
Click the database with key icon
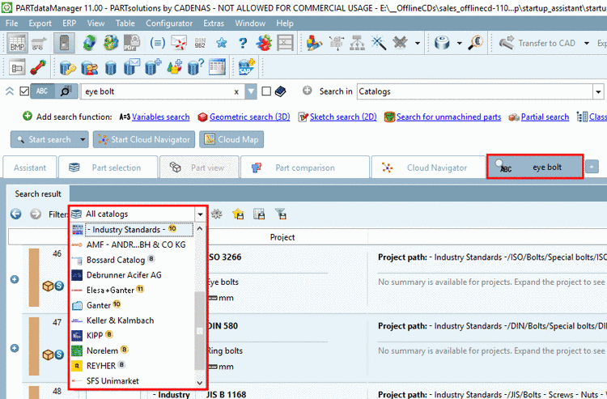(68, 67)
